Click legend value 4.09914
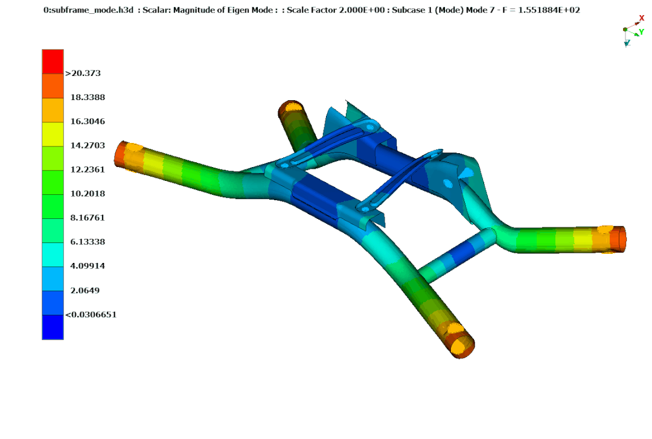The image size is (652, 439). [88, 266]
